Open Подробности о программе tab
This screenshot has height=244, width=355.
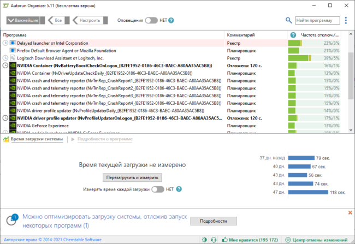[x=105, y=139]
